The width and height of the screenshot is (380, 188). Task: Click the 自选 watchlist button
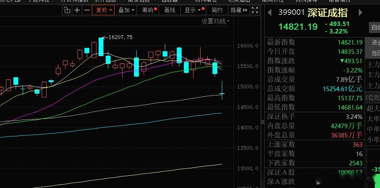click(374, 27)
